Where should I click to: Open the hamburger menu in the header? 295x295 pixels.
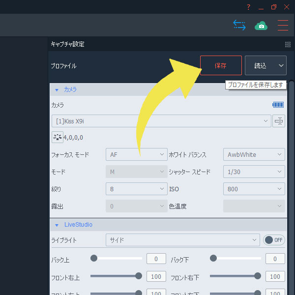coord(283,25)
